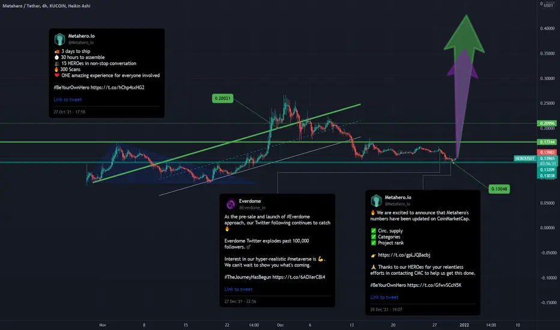Open the https://t.co/hChp4sxHG2 link text

point(118,88)
